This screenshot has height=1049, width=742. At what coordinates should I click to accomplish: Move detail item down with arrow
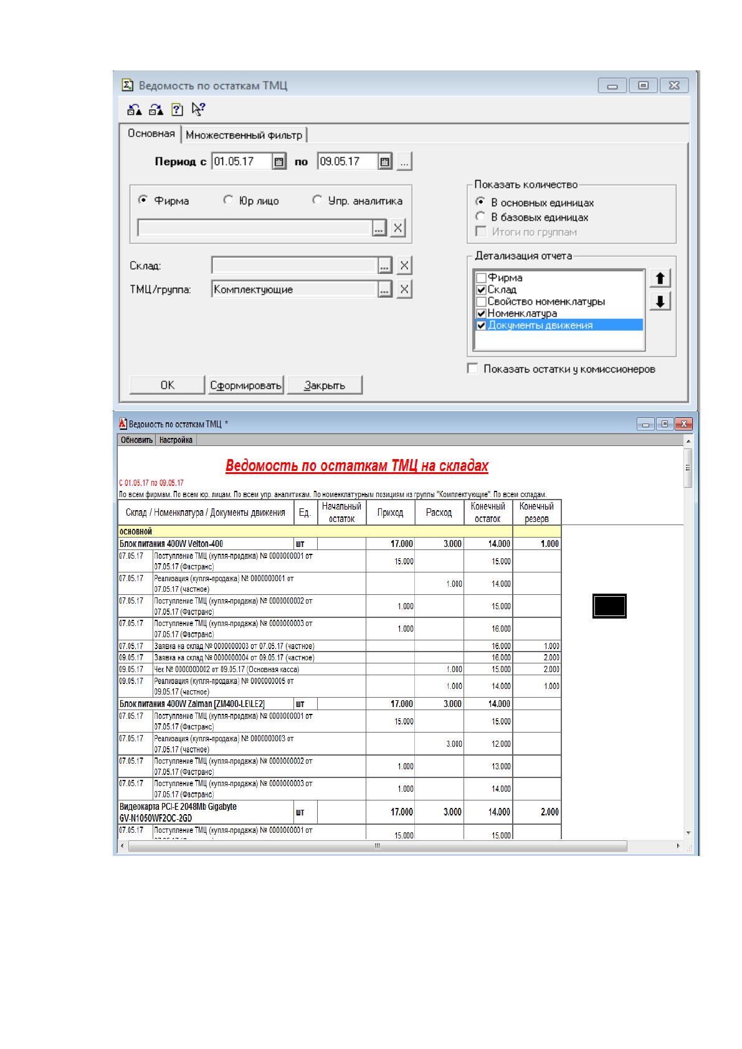click(x=660, y=301)
